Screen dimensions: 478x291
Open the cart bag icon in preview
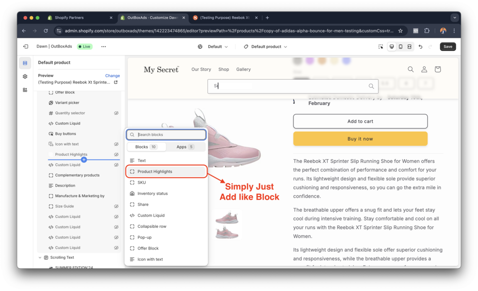[438, 69]
